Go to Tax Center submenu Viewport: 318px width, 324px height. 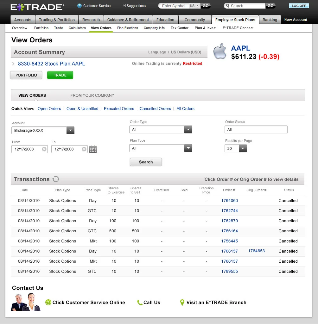click(180, 28)
